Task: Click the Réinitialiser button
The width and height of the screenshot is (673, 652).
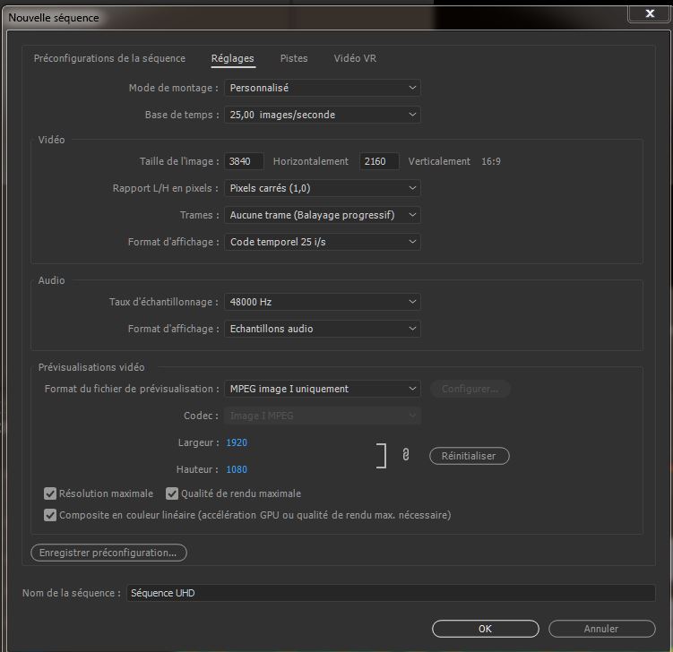Action: click(469, 456)
